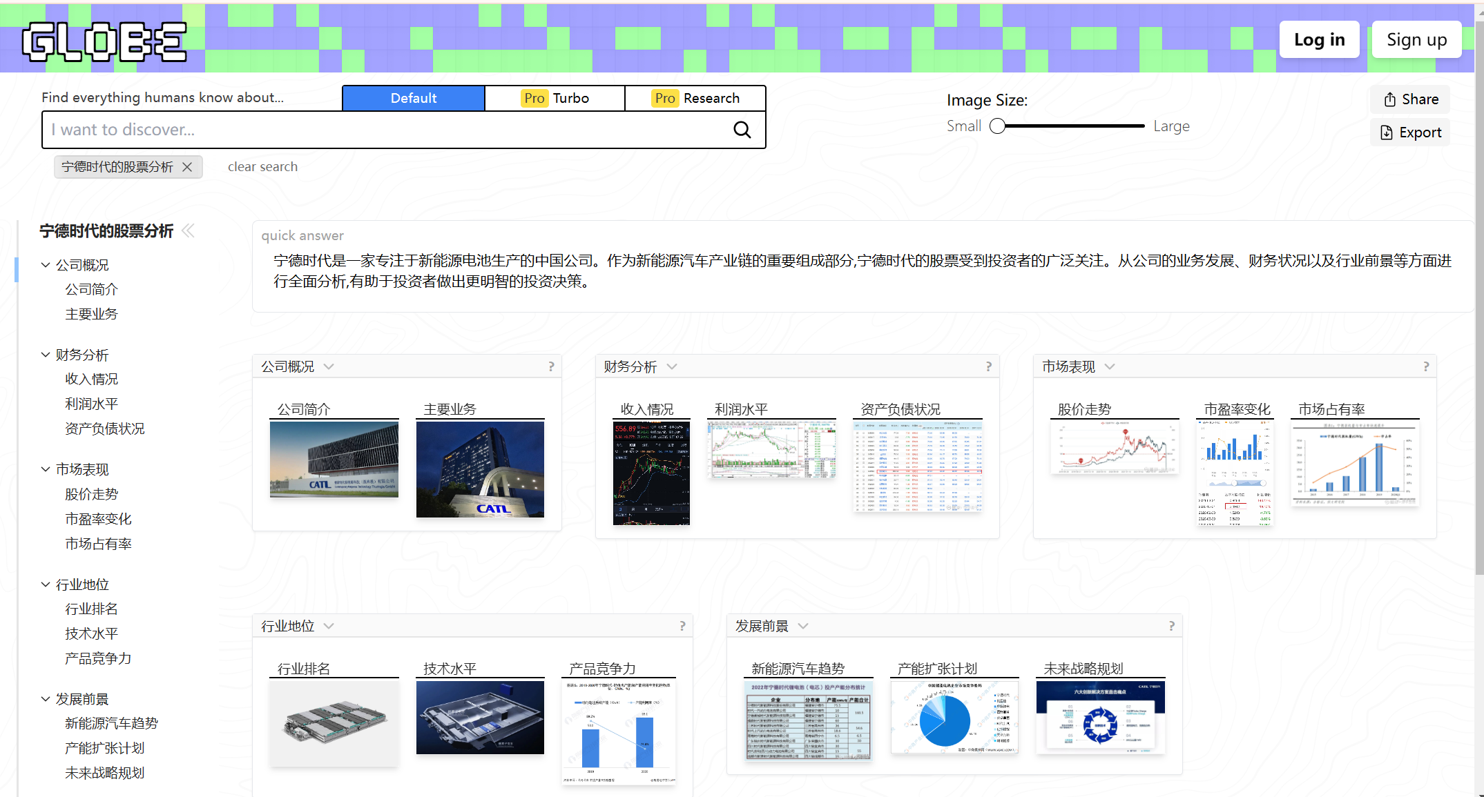The height and width of the screenshot is (797, 1484).
Task: Open the 股价走势 line chart thumbnail
Action: click(1115, 448)
